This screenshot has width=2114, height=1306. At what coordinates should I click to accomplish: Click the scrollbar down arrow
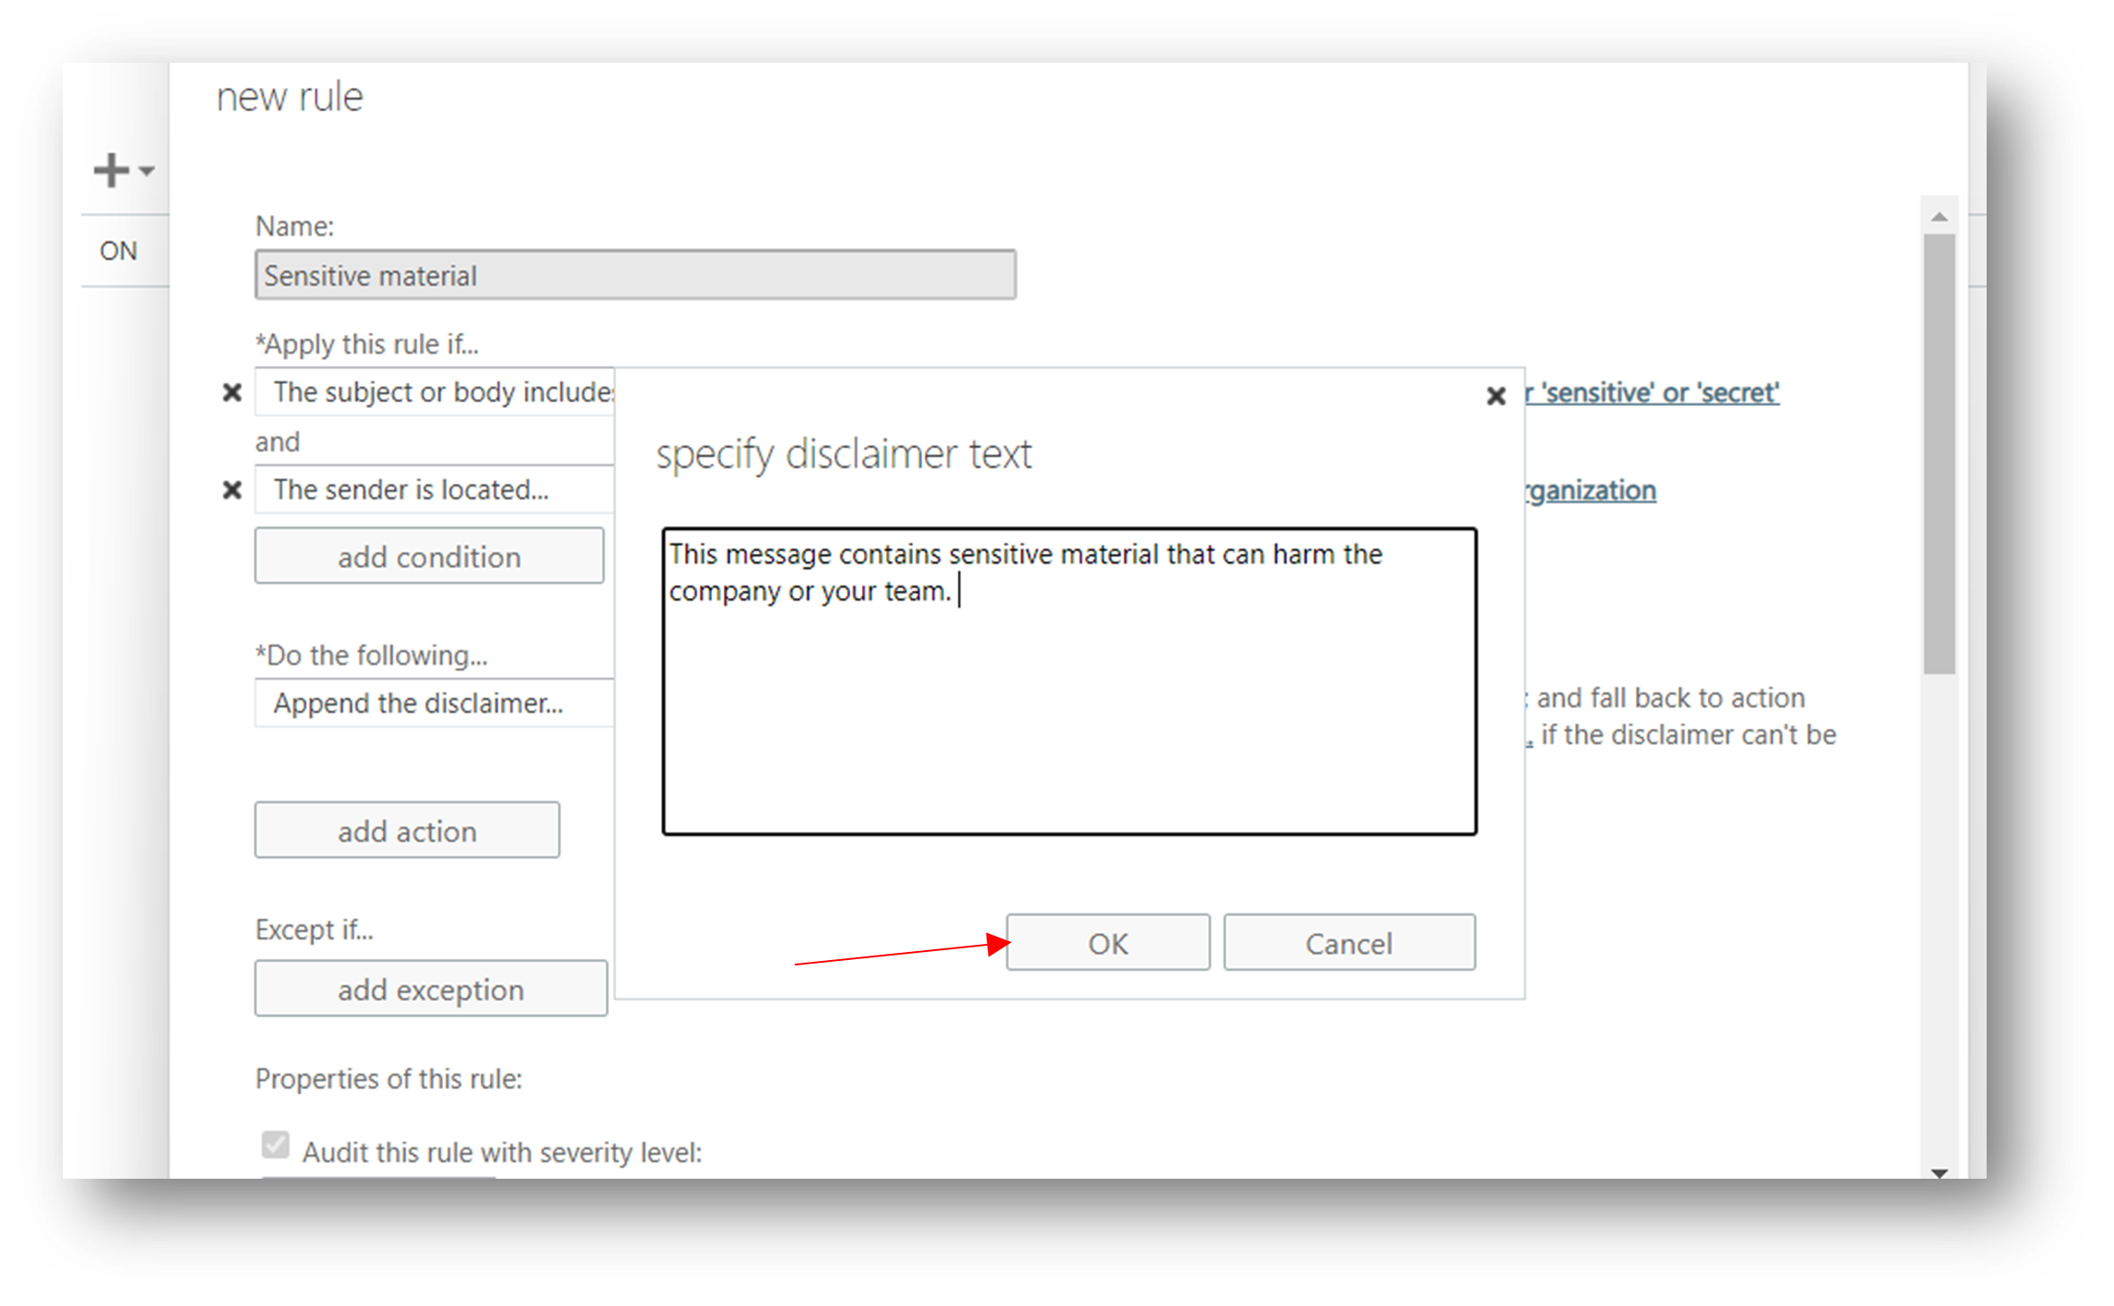tap(1939, 1172)
